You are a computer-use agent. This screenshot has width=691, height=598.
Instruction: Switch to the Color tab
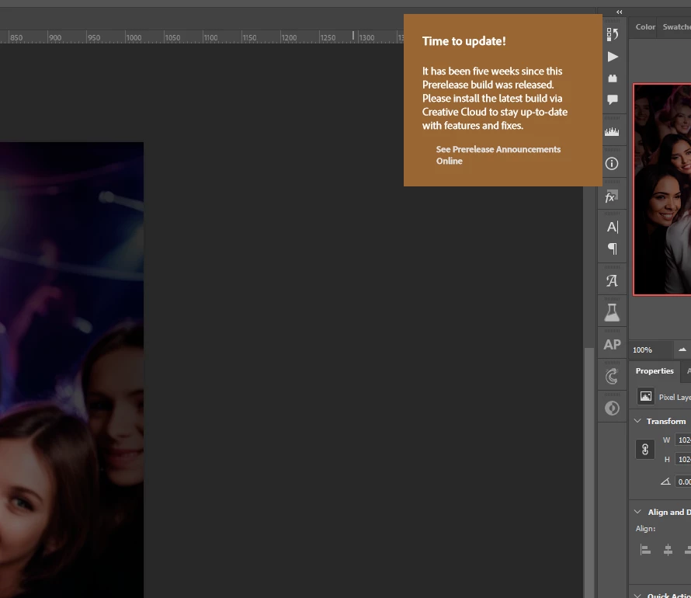tap(645, 27)
